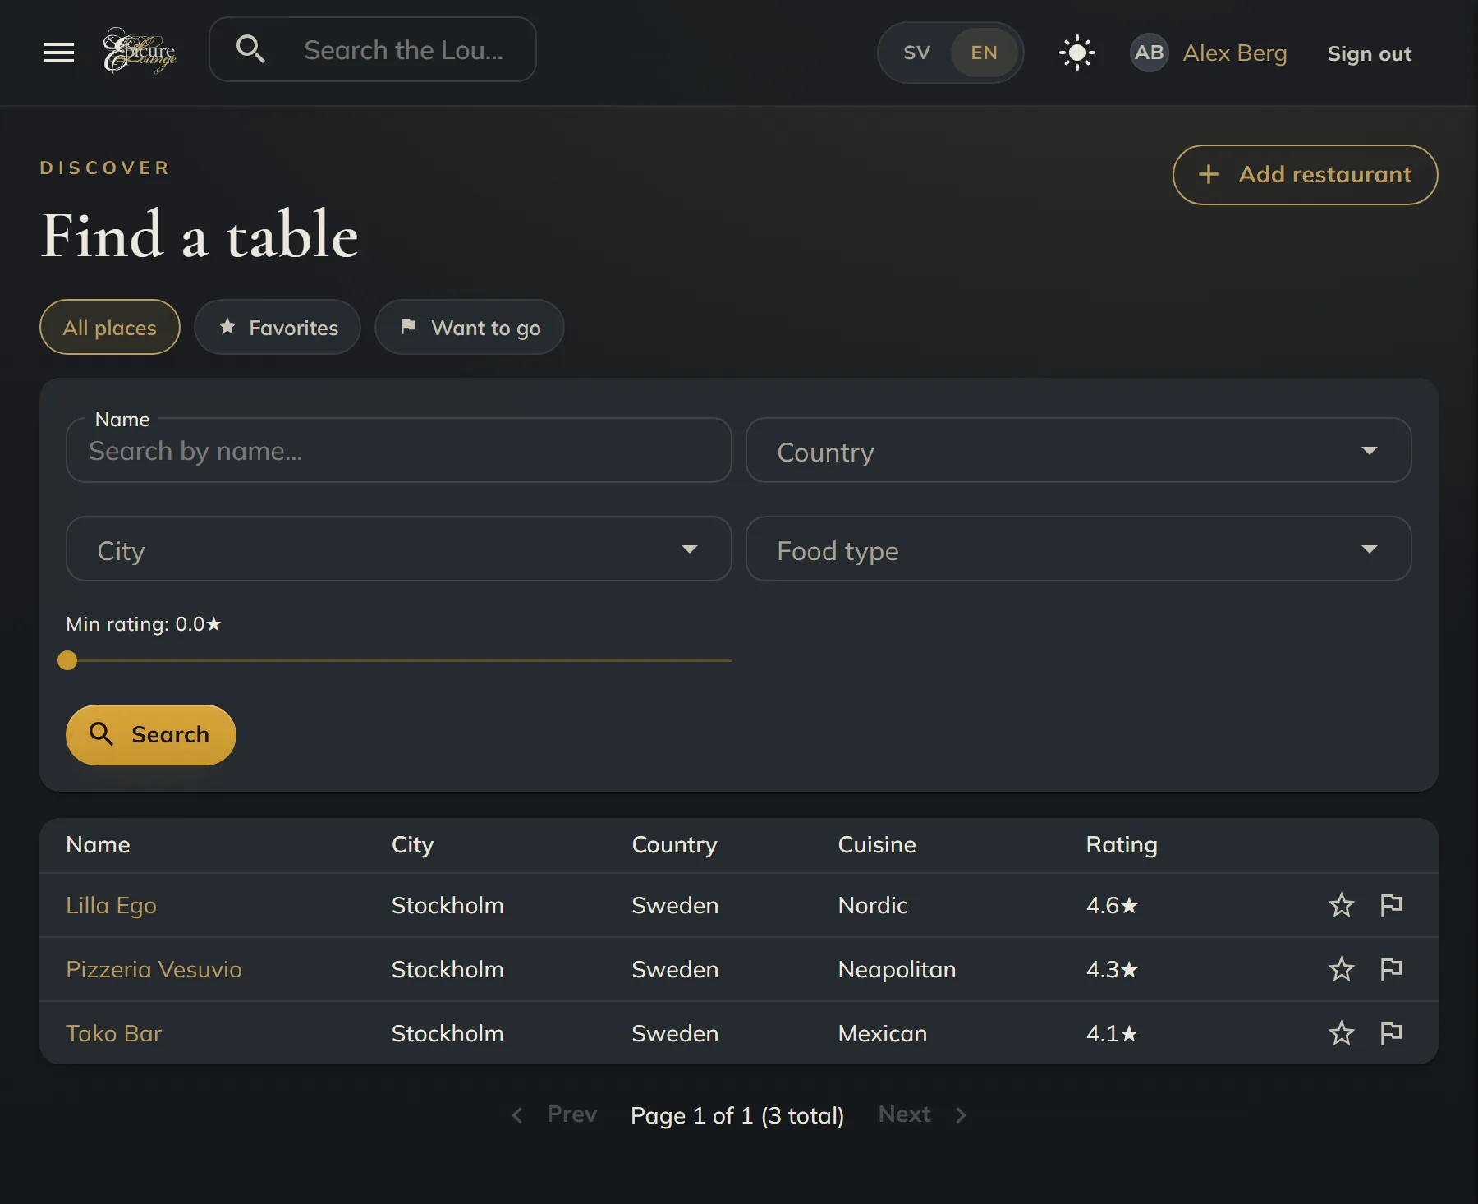The image size is (1478, 1204).
Task: Click the Add restaurant button
Action: point(1305,175)
